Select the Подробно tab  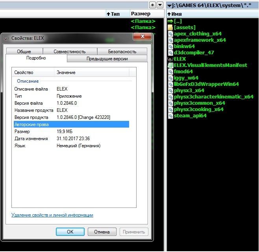point(36,58)
